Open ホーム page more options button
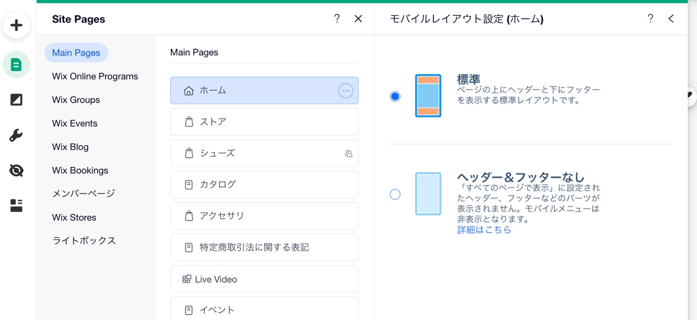This screenshot has width=697, height=320. pyautogui.click(x=345, y=90)
